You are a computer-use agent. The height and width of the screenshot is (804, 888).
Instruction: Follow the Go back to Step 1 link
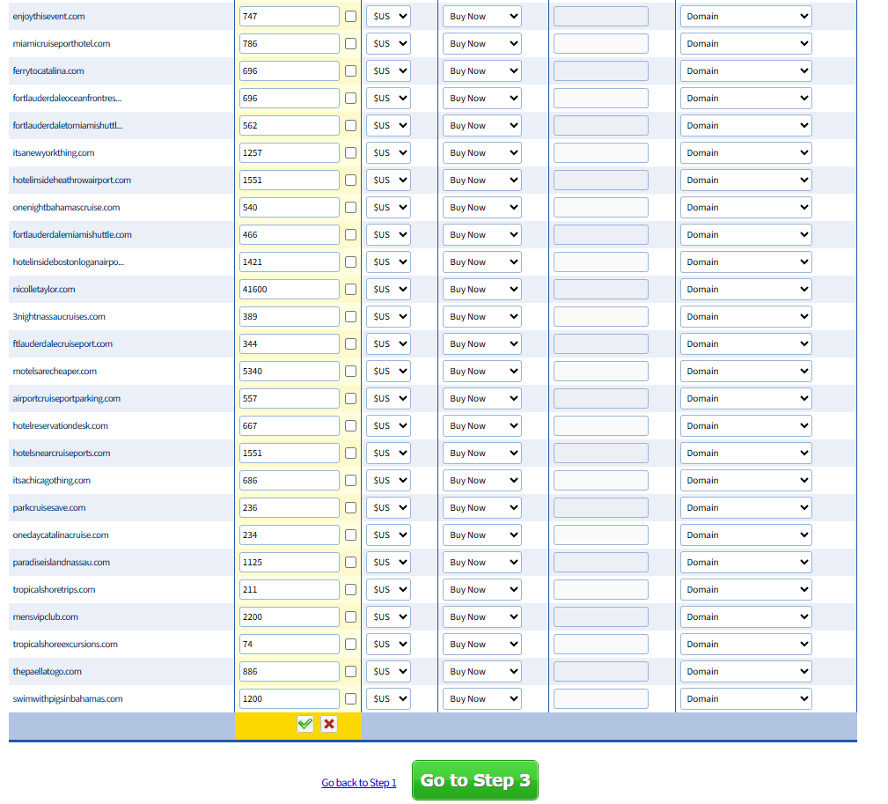(x=359, y=783)
